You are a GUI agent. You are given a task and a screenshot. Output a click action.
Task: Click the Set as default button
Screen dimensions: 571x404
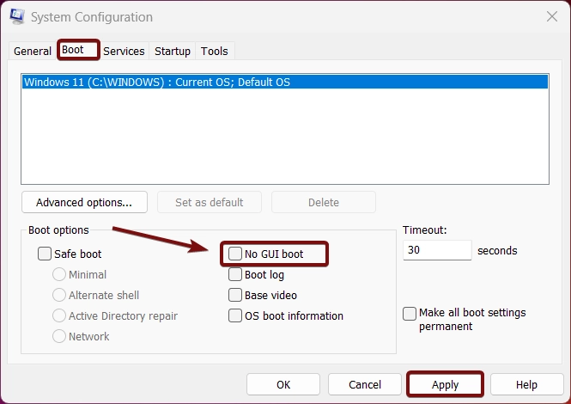(209, 202)
